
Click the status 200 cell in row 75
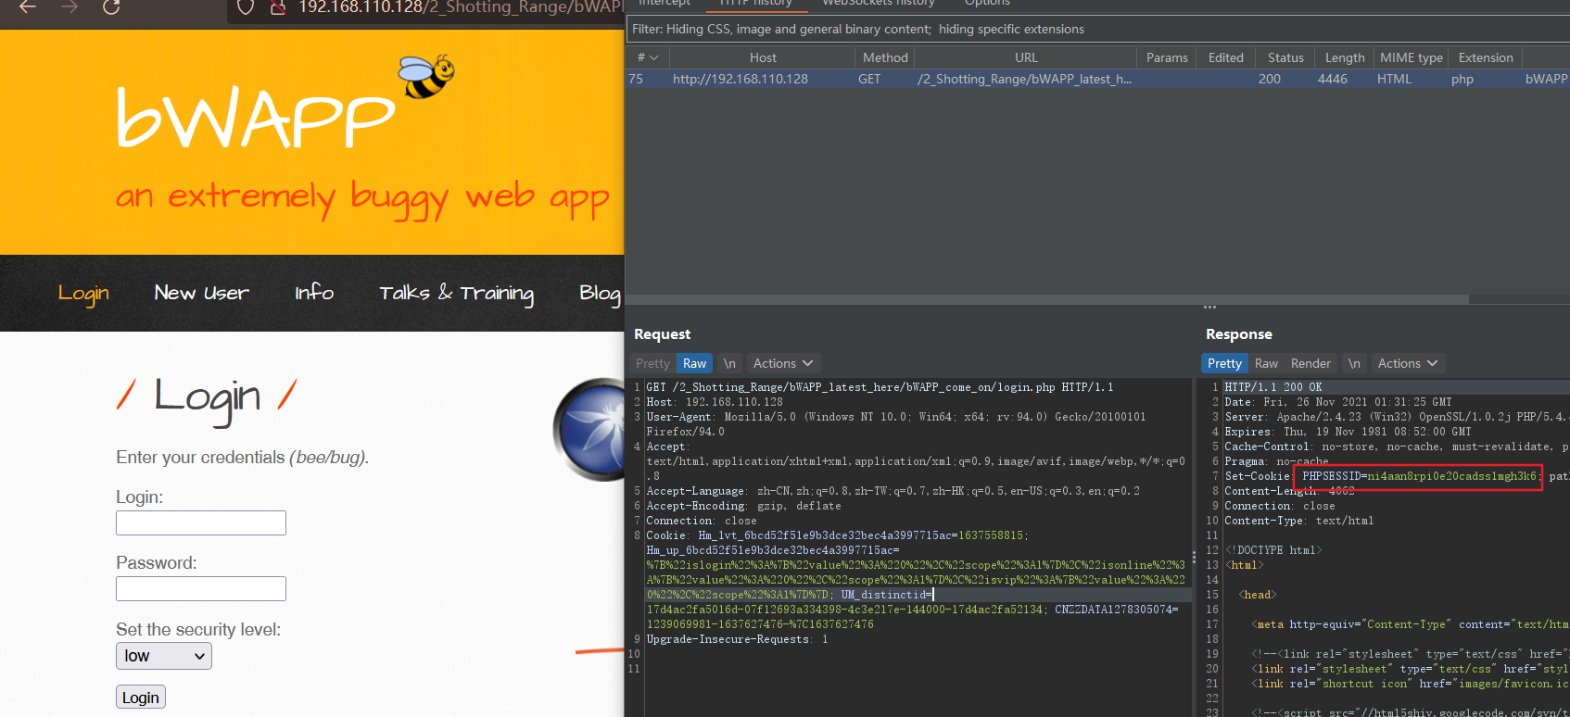click(x=1270, y=80)
